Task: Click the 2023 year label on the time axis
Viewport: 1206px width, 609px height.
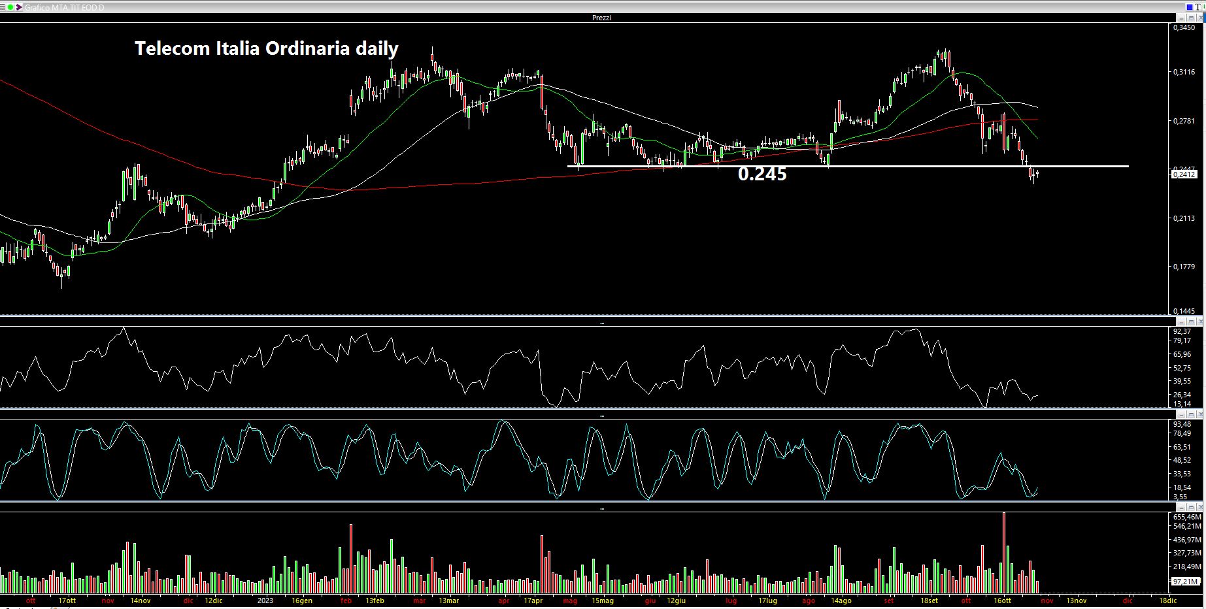Action: pyautogui.click(x=265, y=601)
